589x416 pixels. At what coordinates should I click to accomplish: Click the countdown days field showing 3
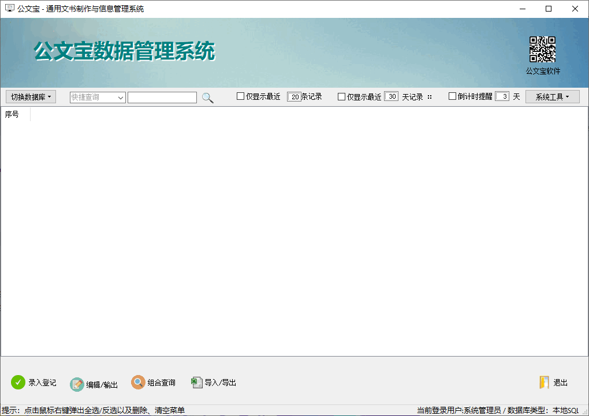tap(502, 96)
